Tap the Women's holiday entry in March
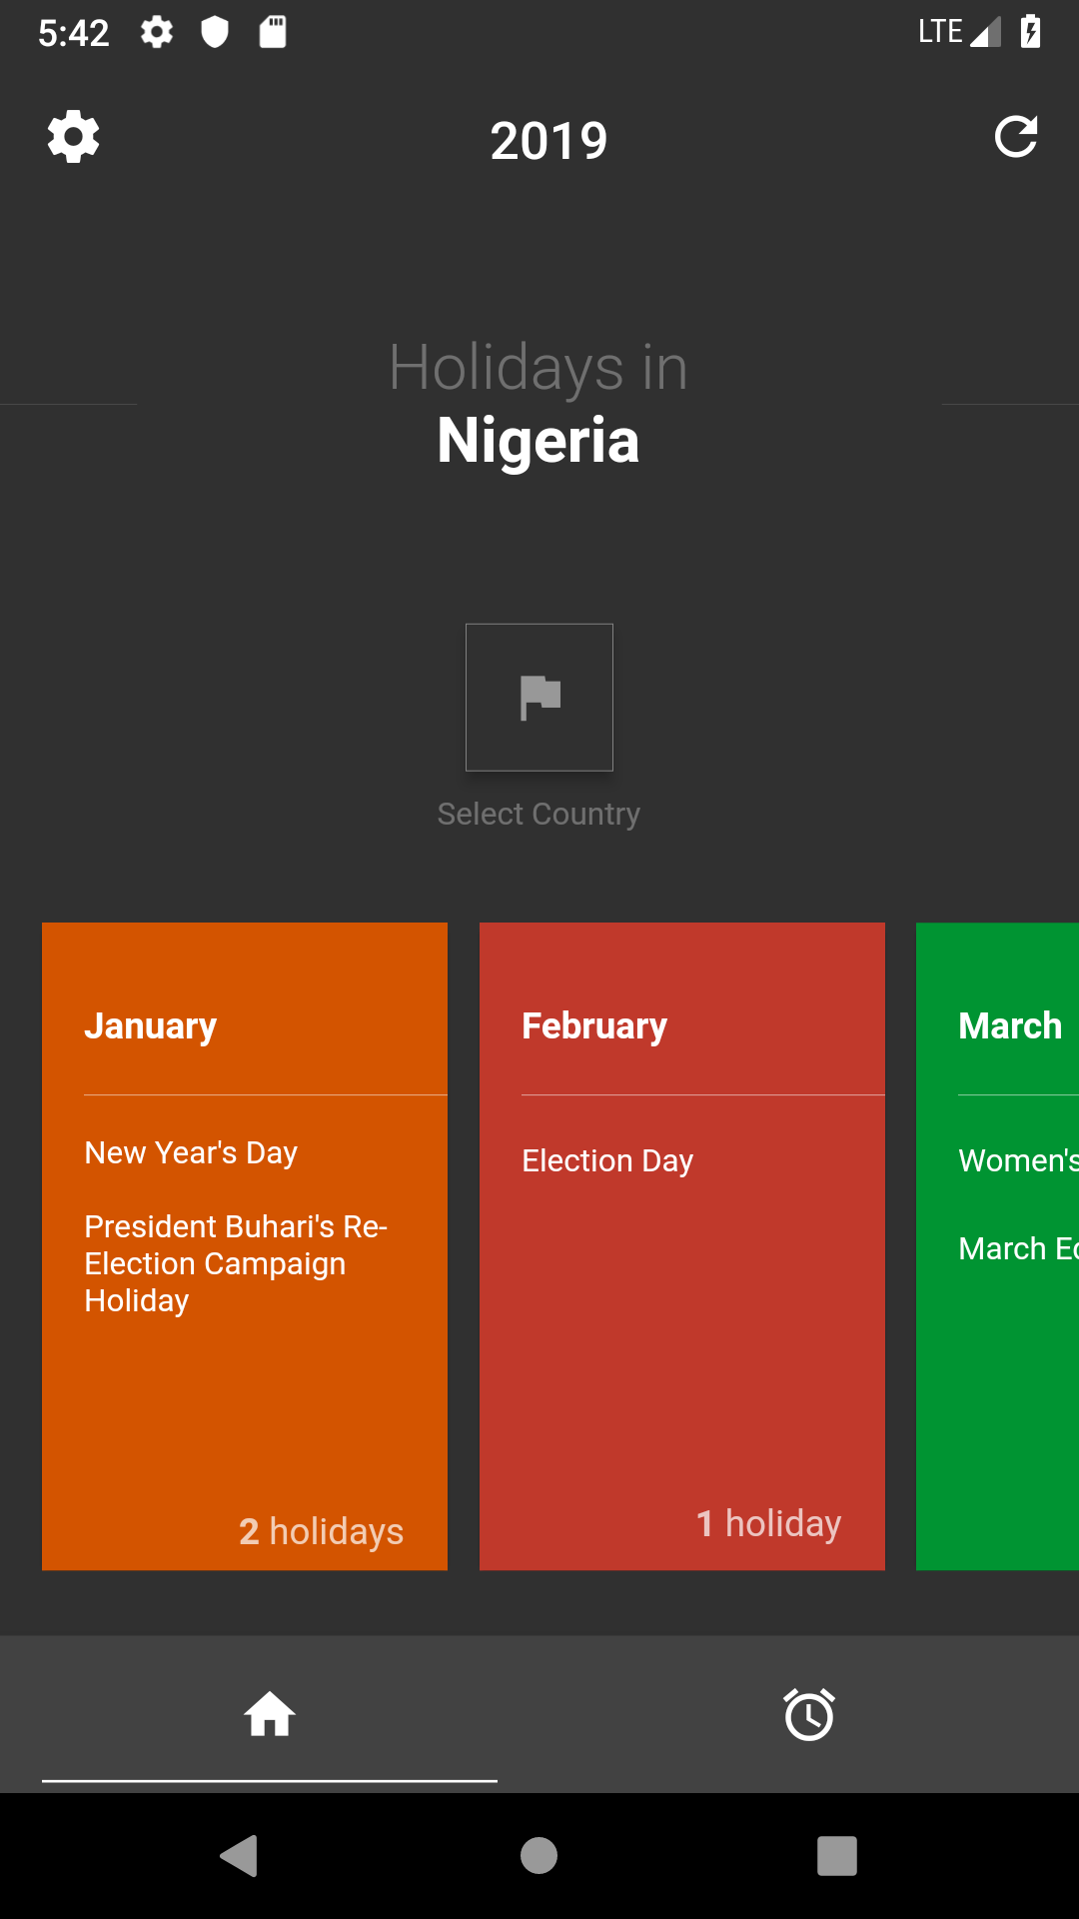This screenshot has height=1919, width=1079. pos(1018,1160)
